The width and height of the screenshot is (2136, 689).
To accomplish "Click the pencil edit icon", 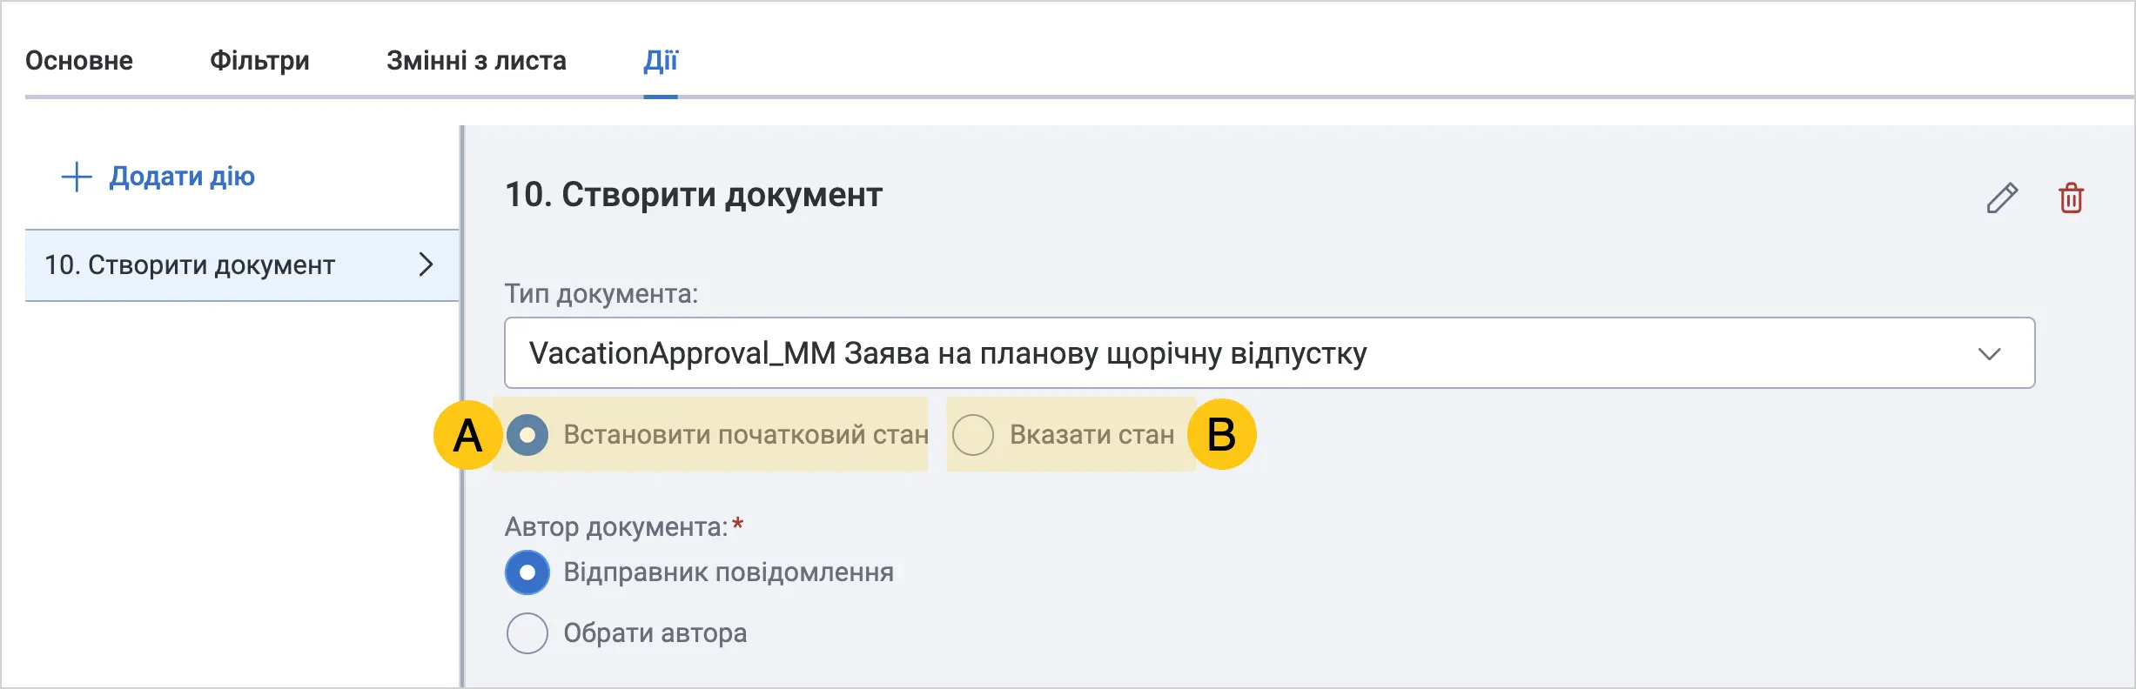I will pos(2002,197).
